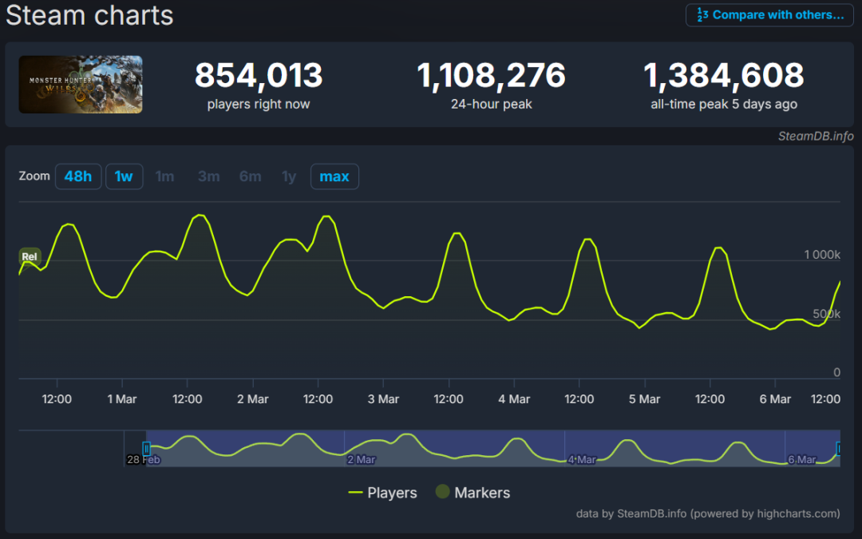The width and height of the screenshot is (862, 539).
Task: Click the 1 Mar axis label
Action: (122, 399)
